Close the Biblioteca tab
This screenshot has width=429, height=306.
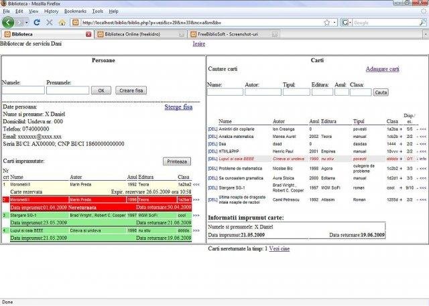point(88,34)
